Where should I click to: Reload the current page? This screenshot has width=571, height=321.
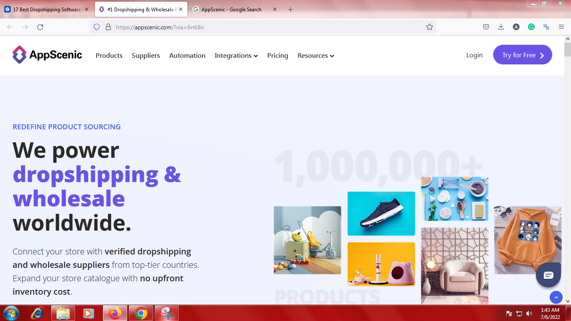click(x=40, y=27)
